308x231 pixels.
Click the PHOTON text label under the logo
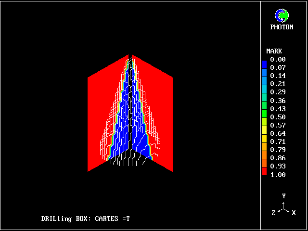pos(282,27)
